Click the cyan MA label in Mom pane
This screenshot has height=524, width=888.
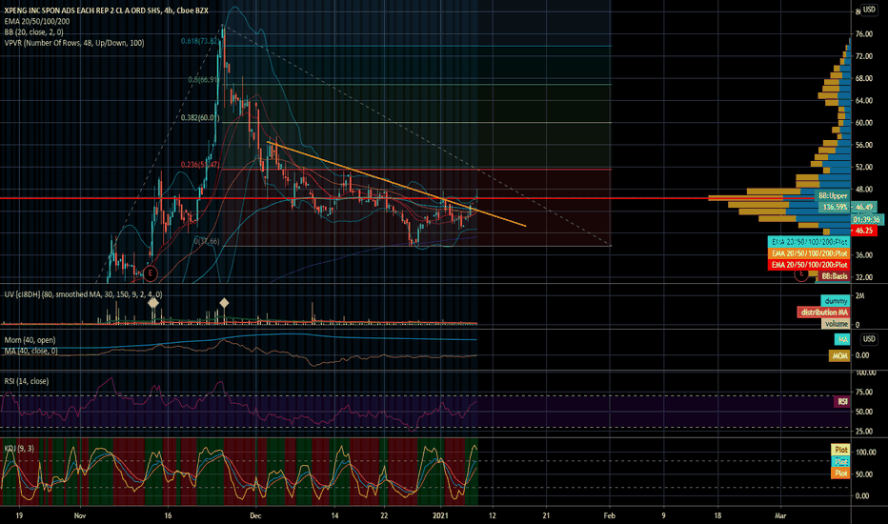point(842,339)
